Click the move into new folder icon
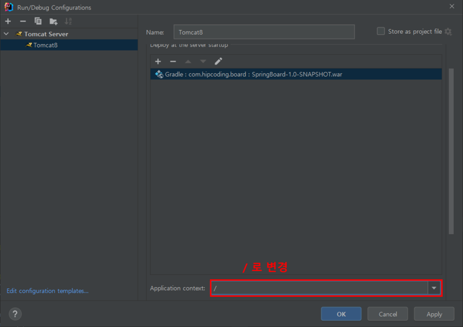The image size is (463, 327). [53, 21]
